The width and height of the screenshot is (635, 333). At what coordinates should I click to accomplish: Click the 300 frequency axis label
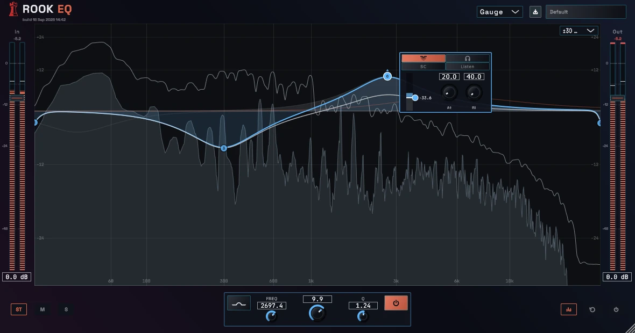[223, 281]
